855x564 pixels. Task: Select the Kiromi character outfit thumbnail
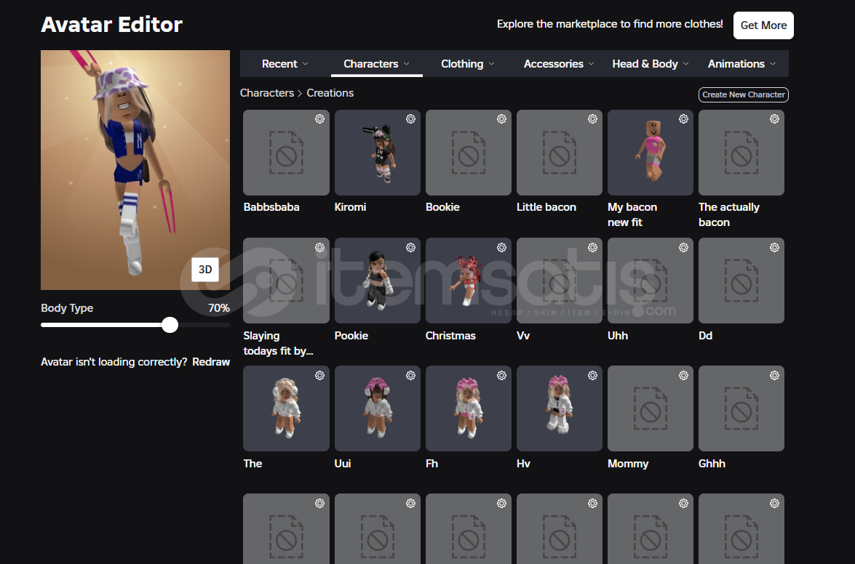point(378,153)
